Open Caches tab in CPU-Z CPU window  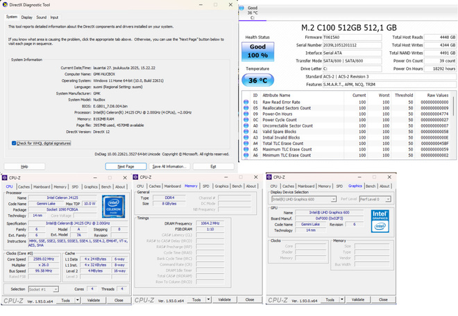coord(24,186)
